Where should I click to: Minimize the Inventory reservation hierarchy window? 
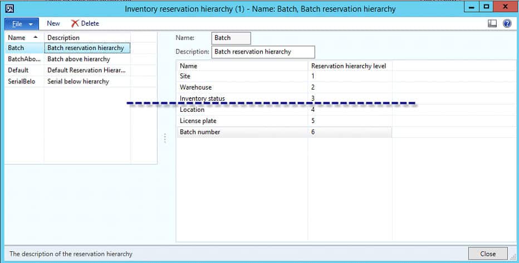(x=471, y=7)
